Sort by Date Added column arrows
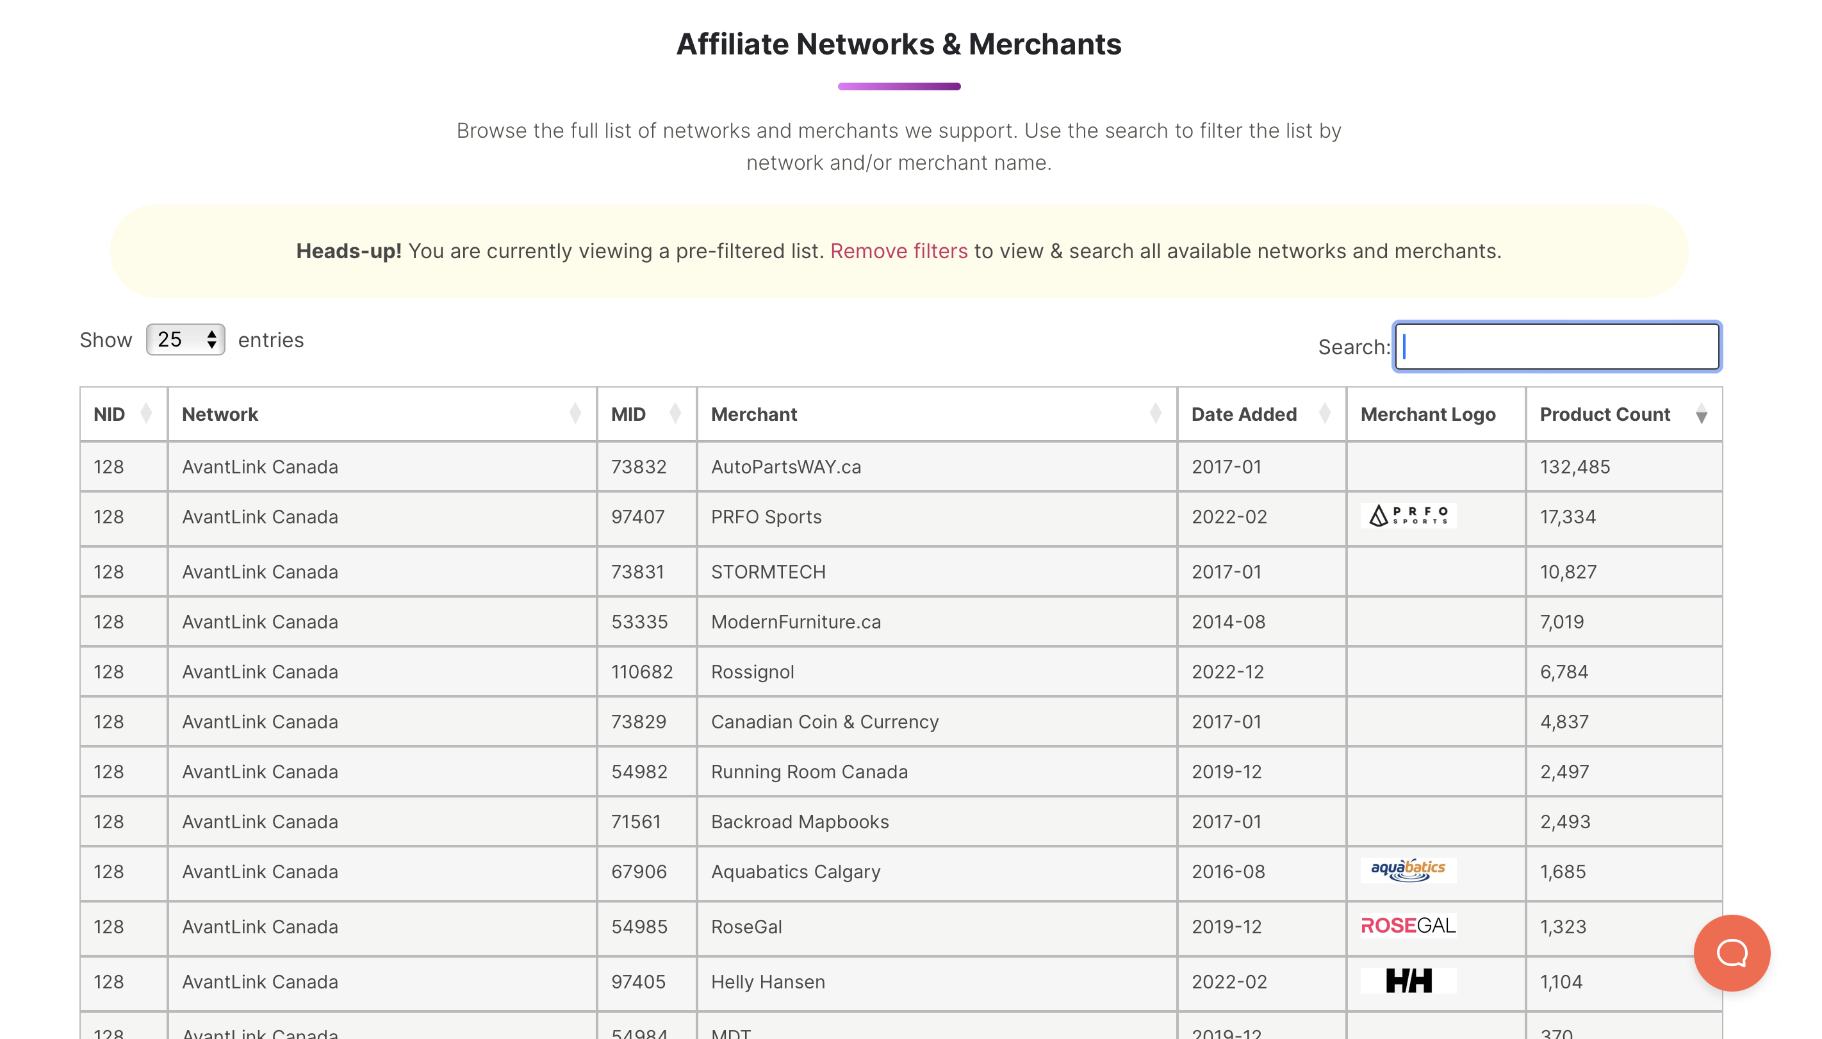Viewport: 1822px width, 1039px height. tap(1325, 414)
